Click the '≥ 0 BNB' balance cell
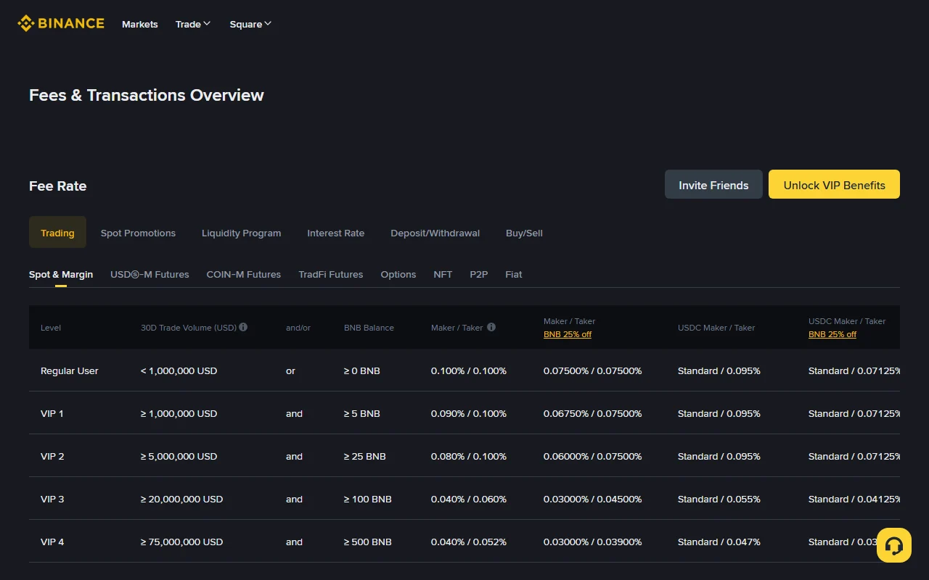 (x=362, y=370)
